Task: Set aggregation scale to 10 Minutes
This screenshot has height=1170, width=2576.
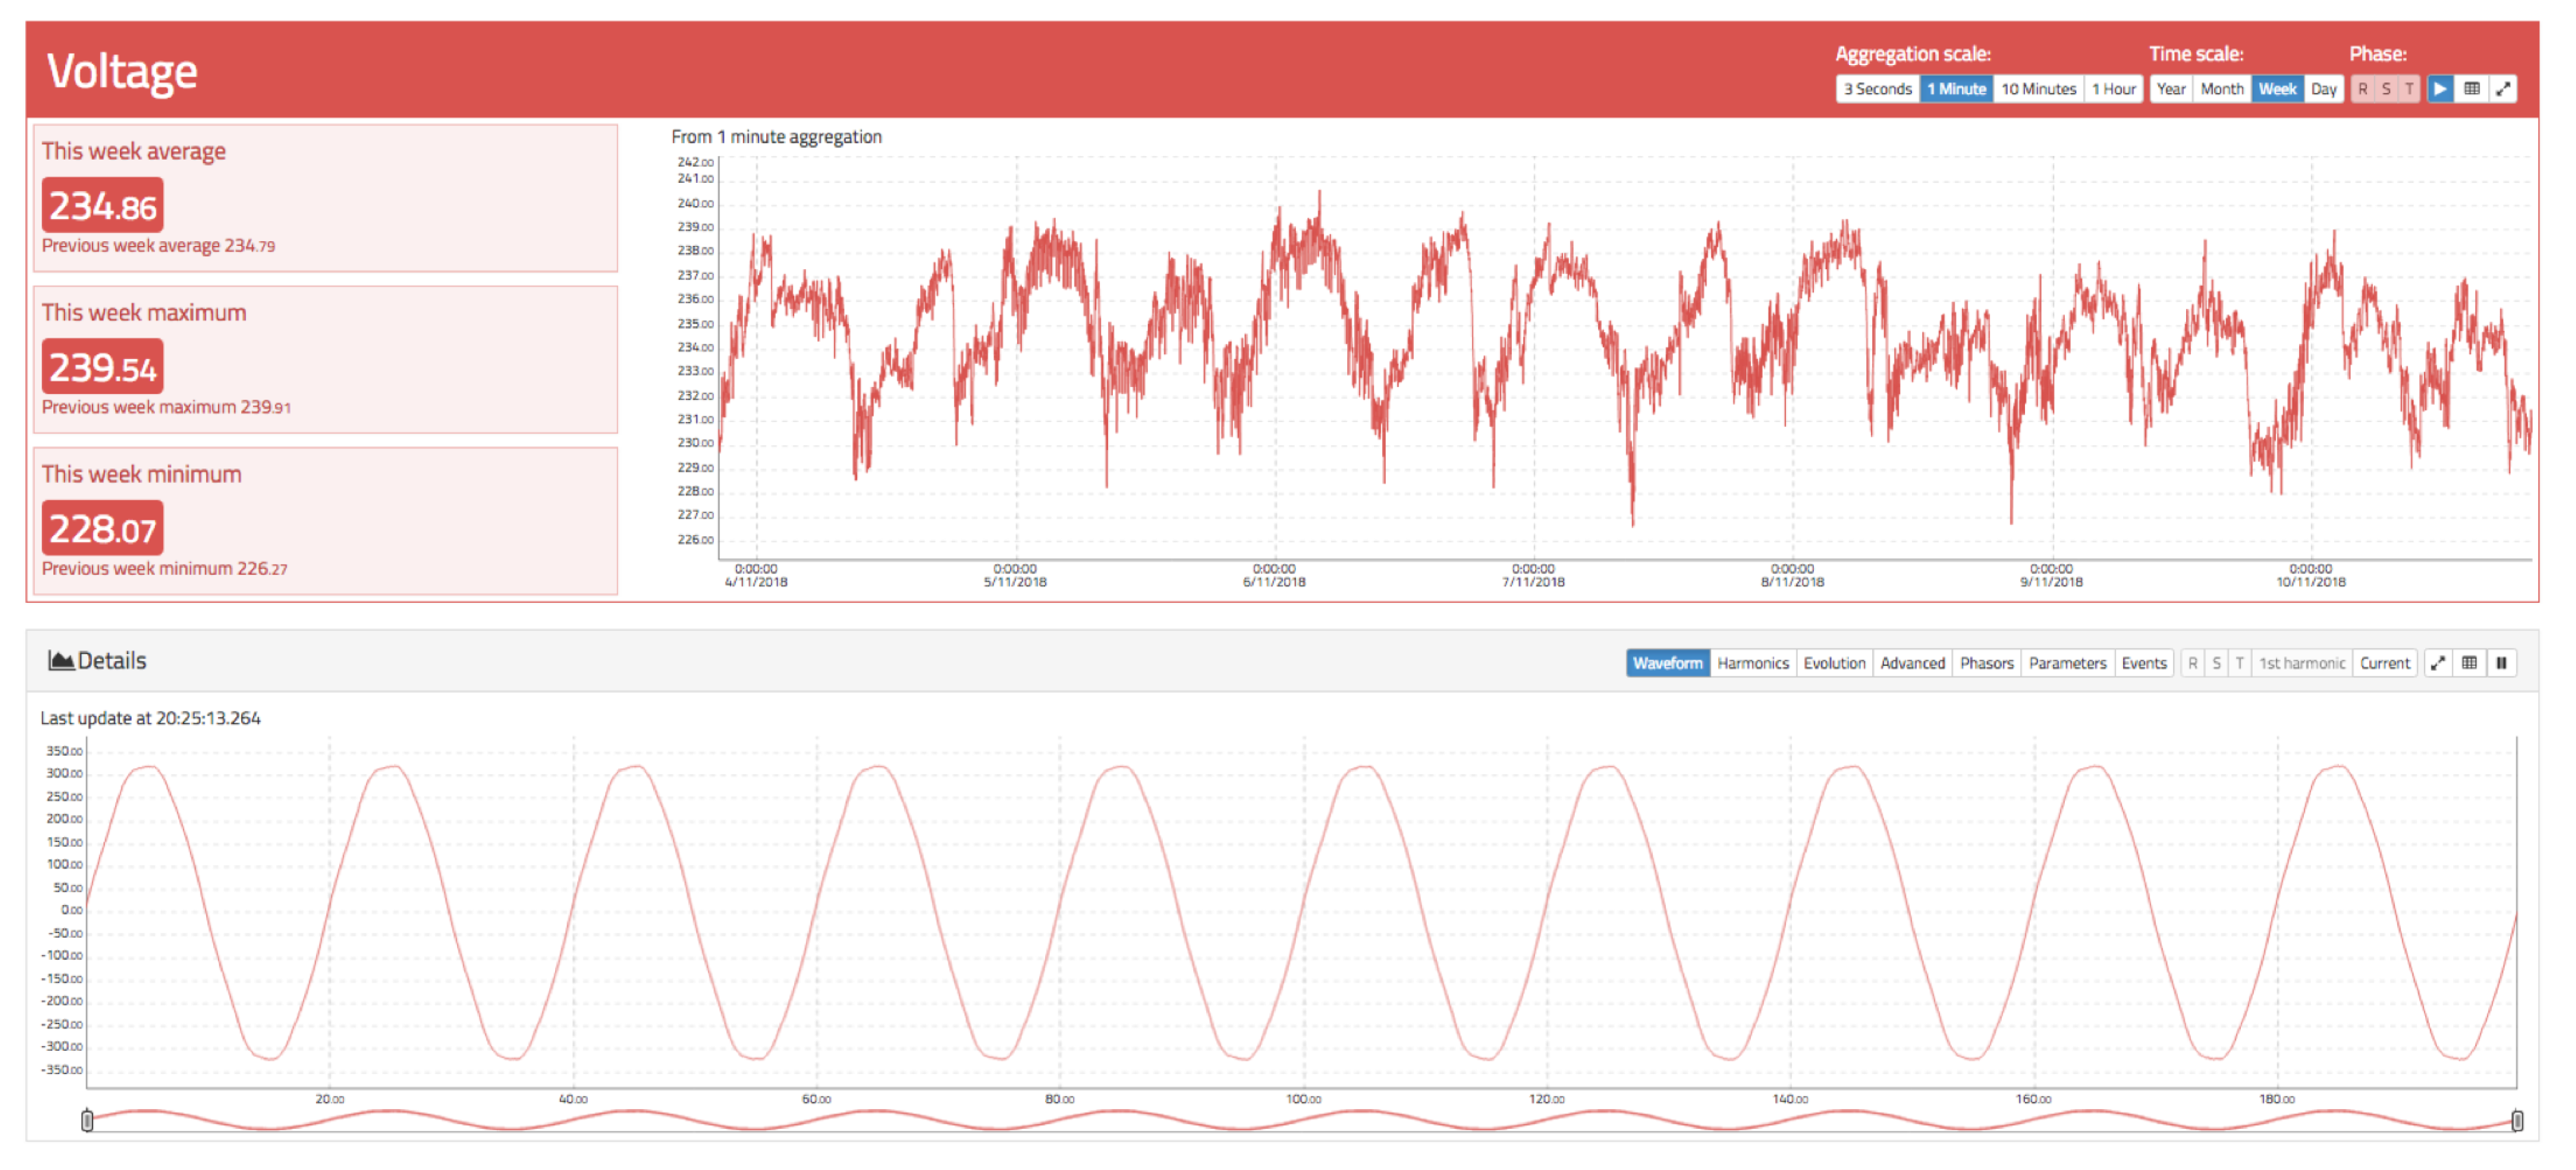Action: click(x=2038, y=89)
